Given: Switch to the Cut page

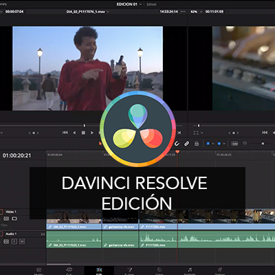Looking at the screenshot, I should coord(69,271).
